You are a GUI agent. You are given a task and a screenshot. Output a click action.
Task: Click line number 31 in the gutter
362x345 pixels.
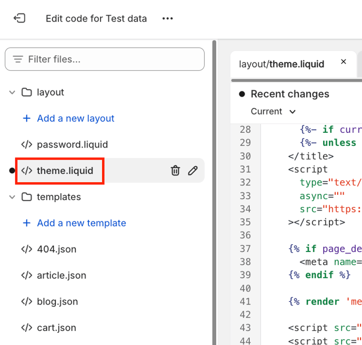[245, 170]
